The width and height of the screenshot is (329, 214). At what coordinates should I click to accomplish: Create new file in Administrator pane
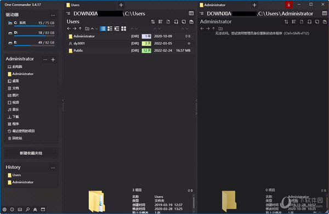pyautogui.click(x=302, y=21)
